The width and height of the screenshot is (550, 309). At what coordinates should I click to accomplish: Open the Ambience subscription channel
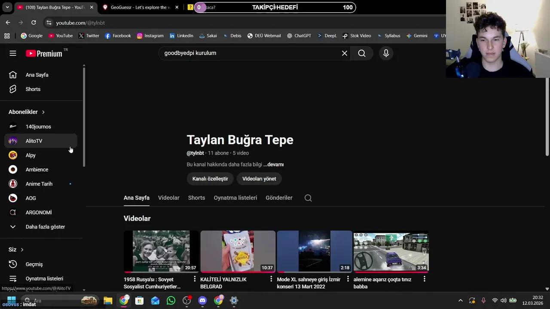[x=41, y=170]
